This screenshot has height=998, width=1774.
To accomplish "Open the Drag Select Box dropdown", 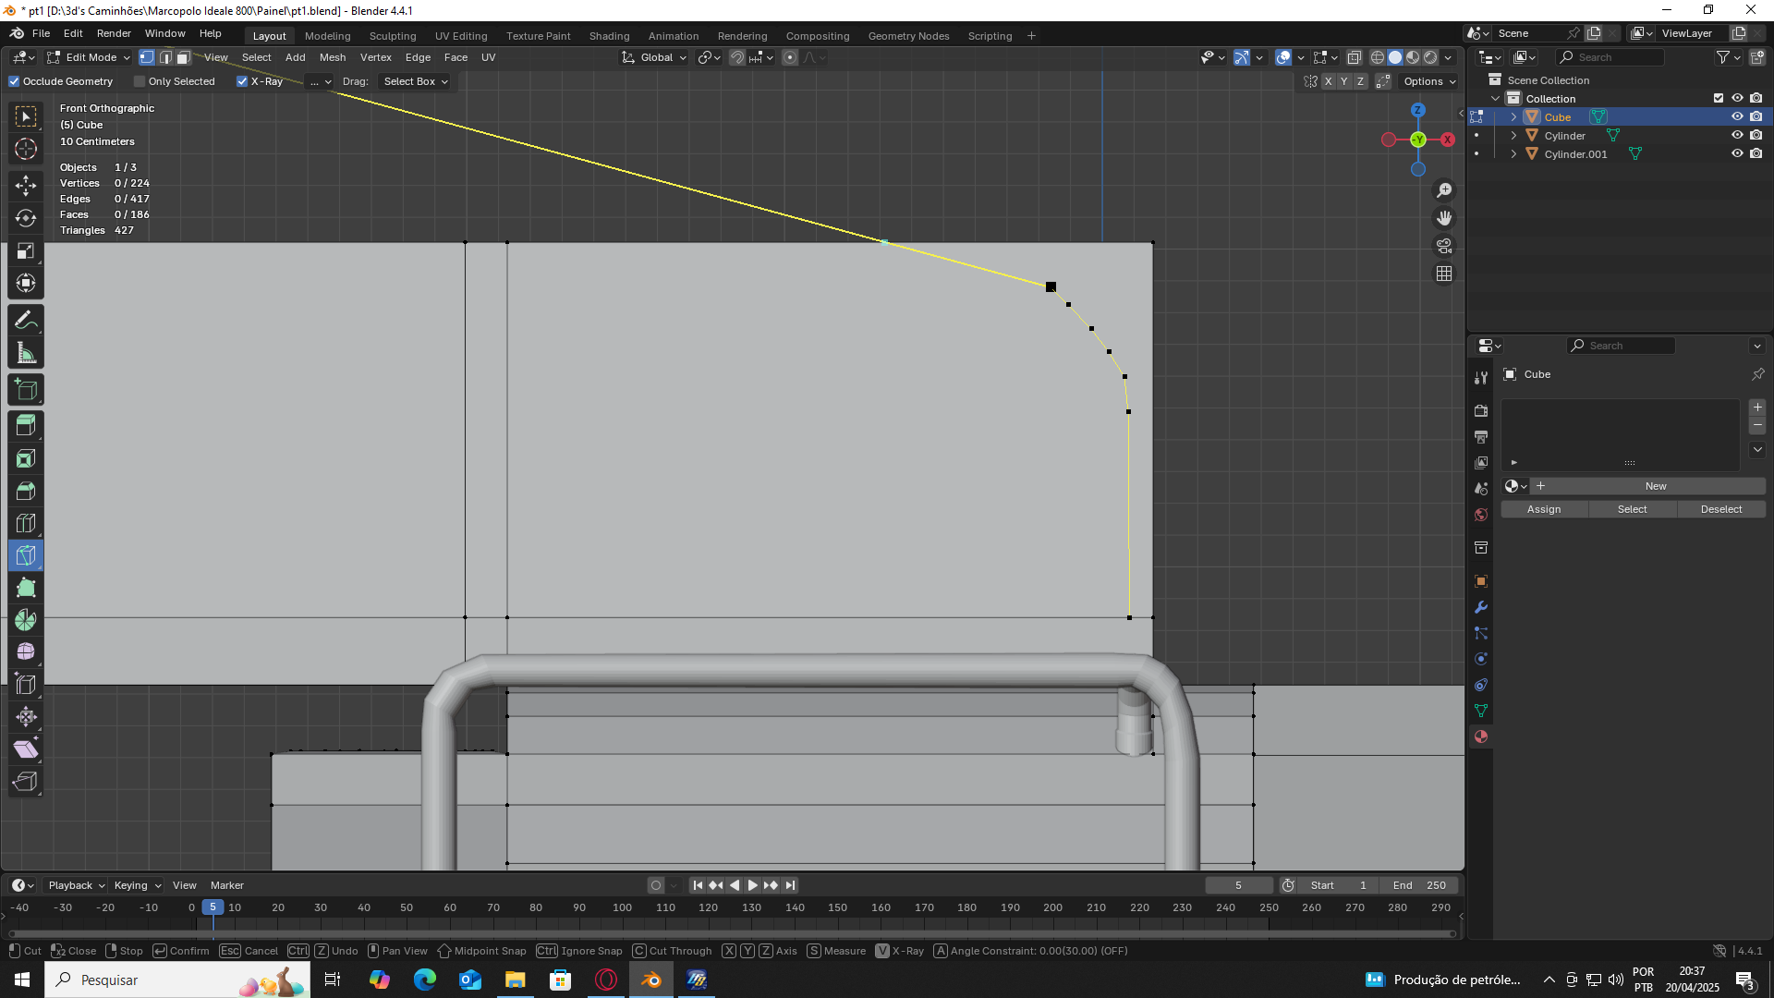I will pyautogui.click(x=416, y=81).
